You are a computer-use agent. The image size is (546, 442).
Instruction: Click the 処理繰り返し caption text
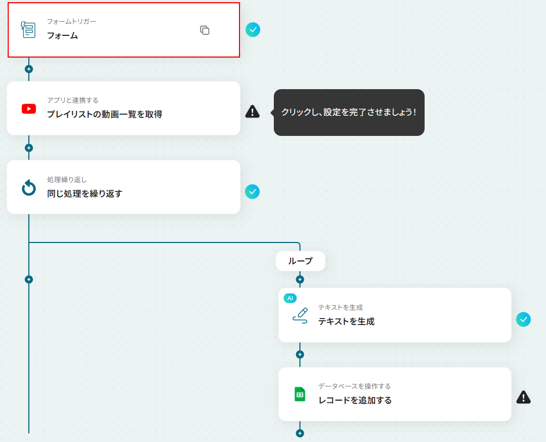[x=67, y=179]
